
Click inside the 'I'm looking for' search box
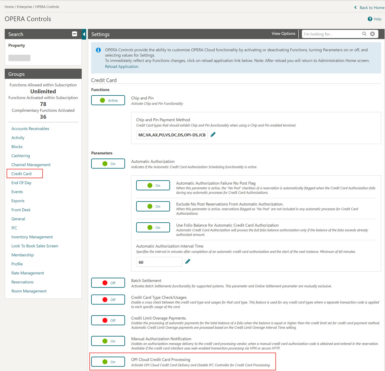click(330, 34)
